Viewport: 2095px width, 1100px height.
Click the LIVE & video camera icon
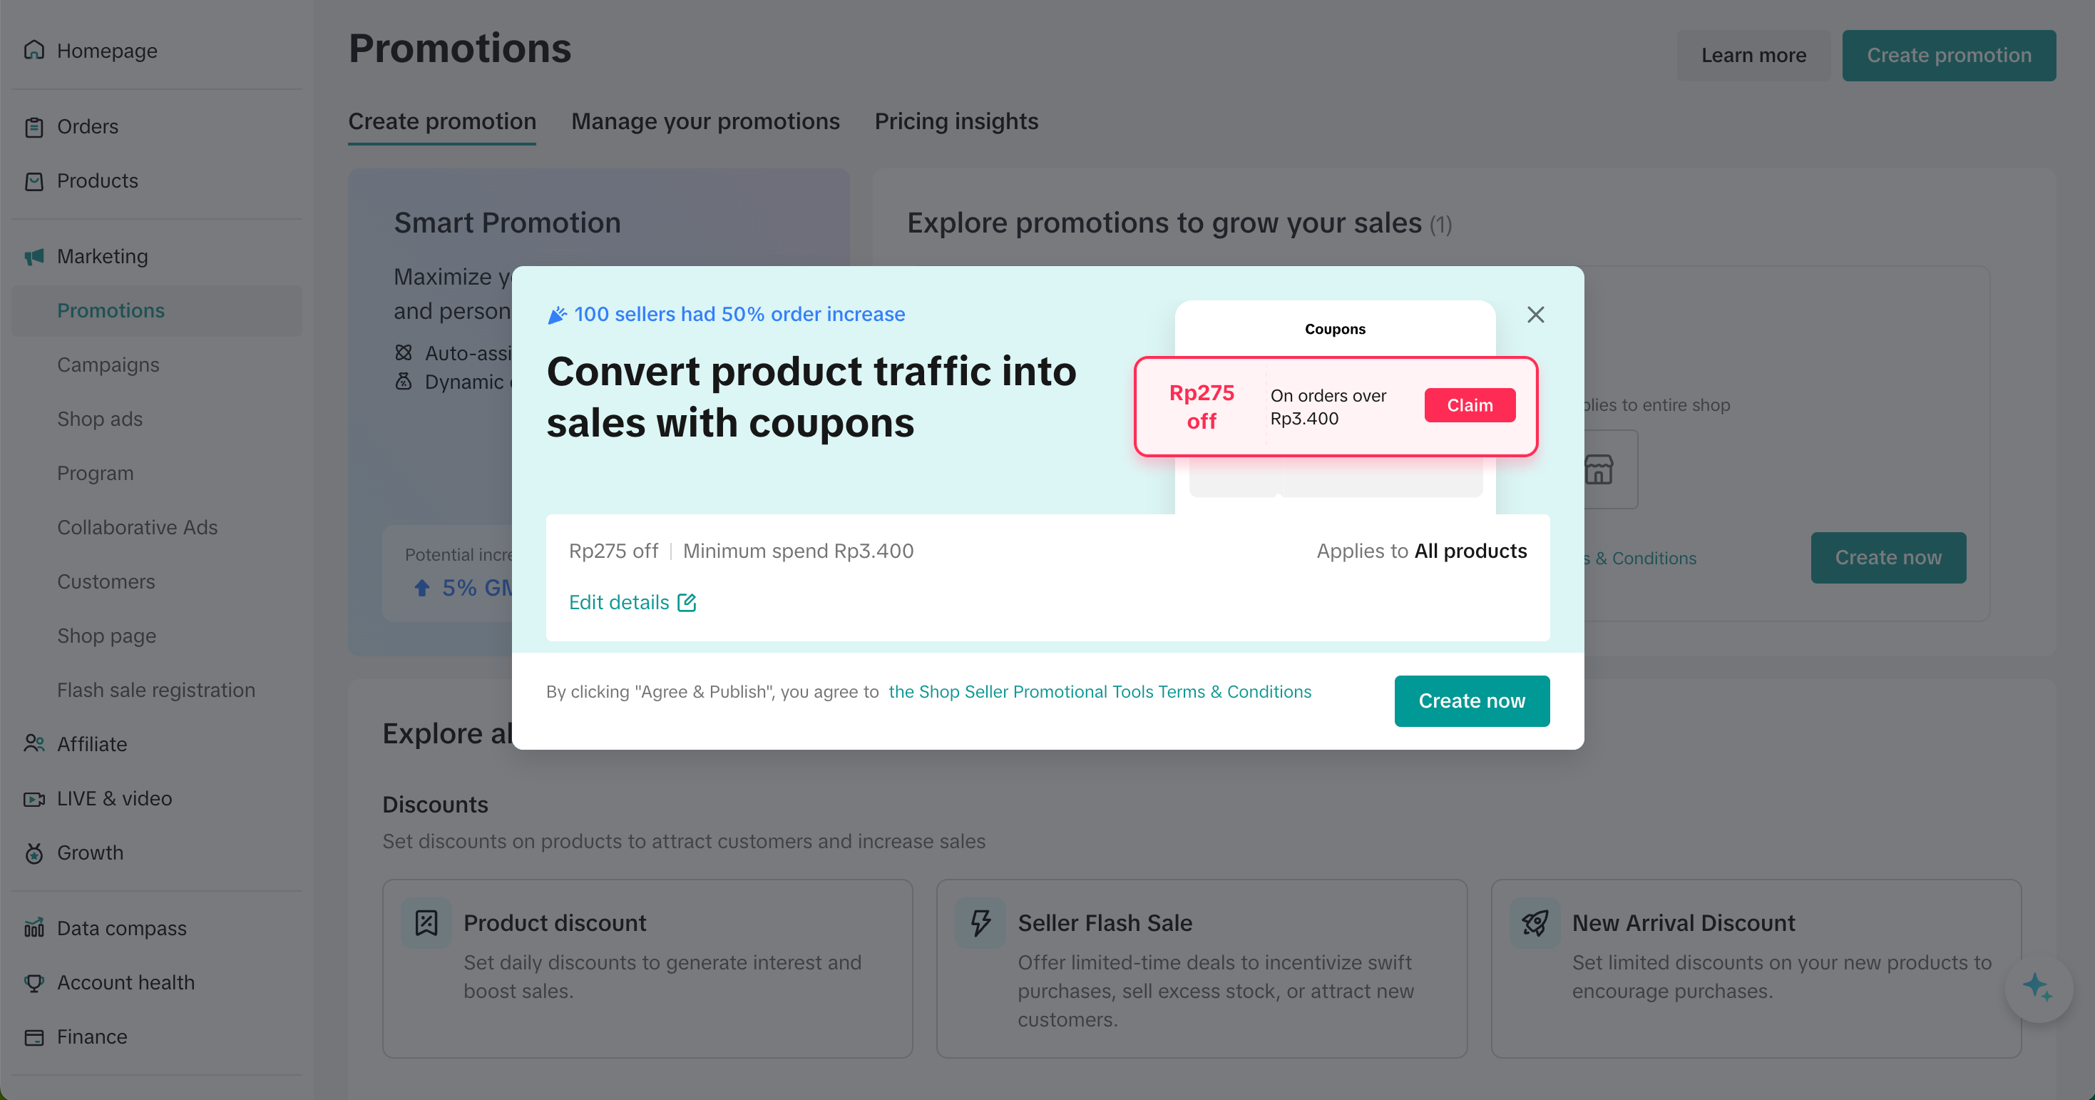tap(34, 798)
